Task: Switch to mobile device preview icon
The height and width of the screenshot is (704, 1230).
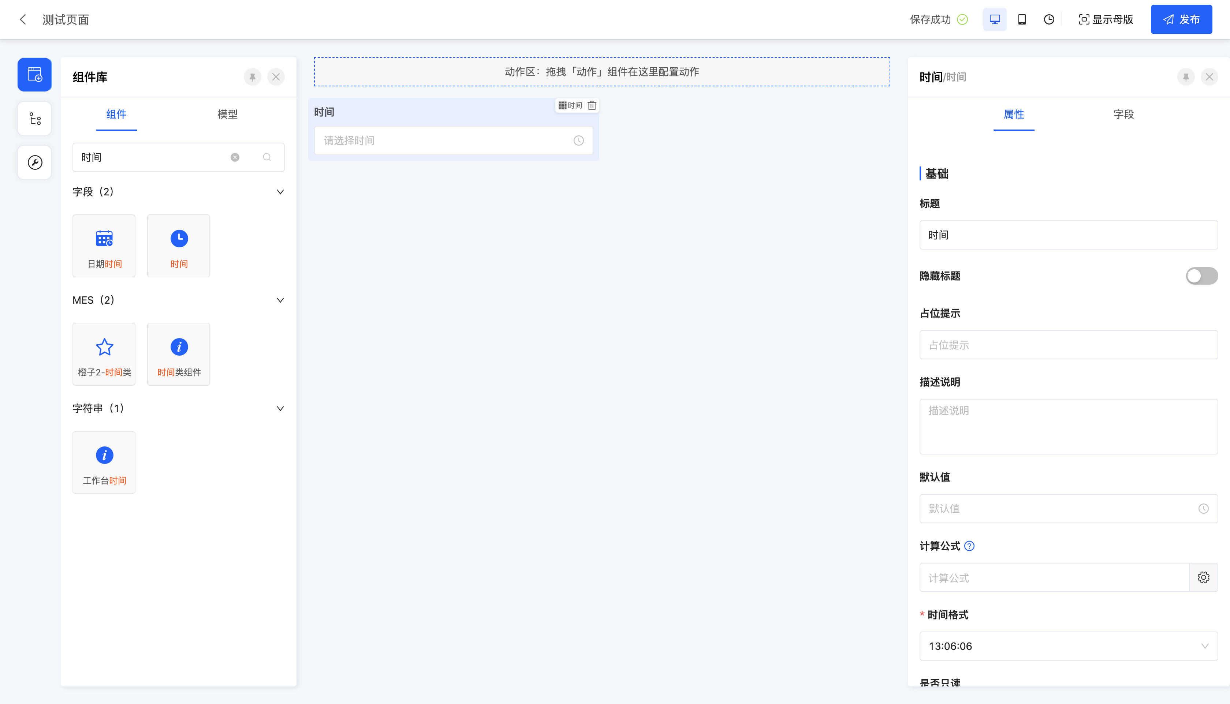Action: coord(1022,19)
